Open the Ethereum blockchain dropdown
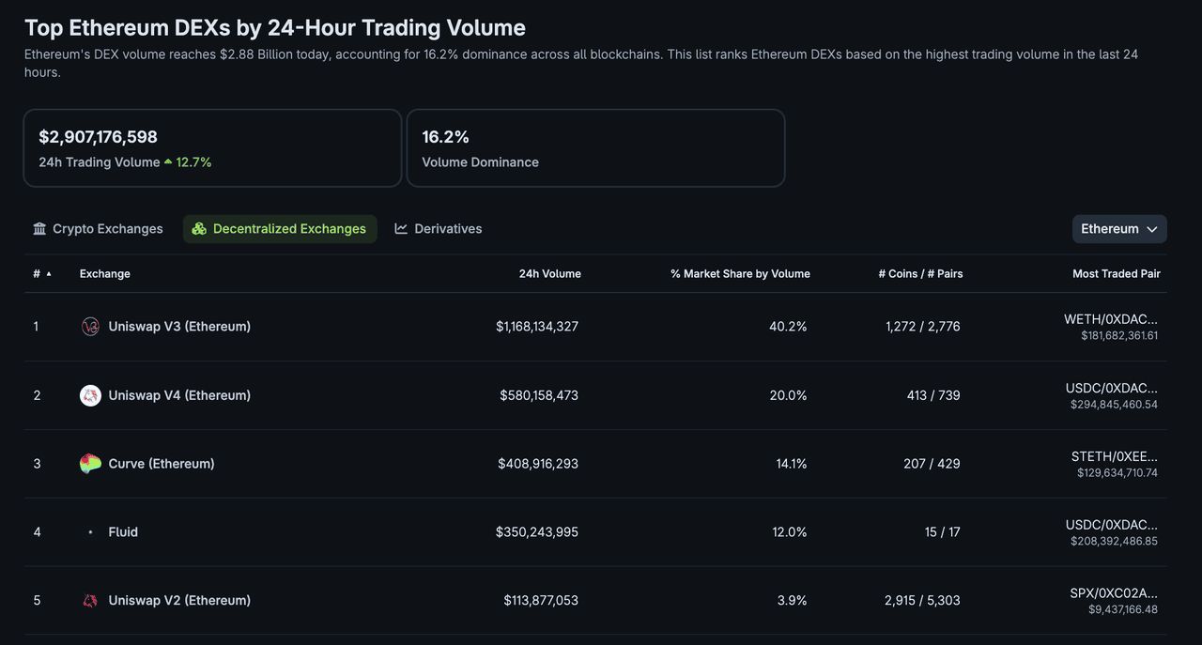The width and height of the screenshot is (1202, 645). (x=1119, y=229)
